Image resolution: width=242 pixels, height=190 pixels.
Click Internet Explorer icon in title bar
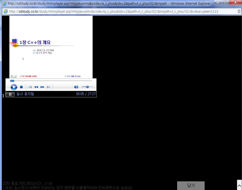(4, 3)
